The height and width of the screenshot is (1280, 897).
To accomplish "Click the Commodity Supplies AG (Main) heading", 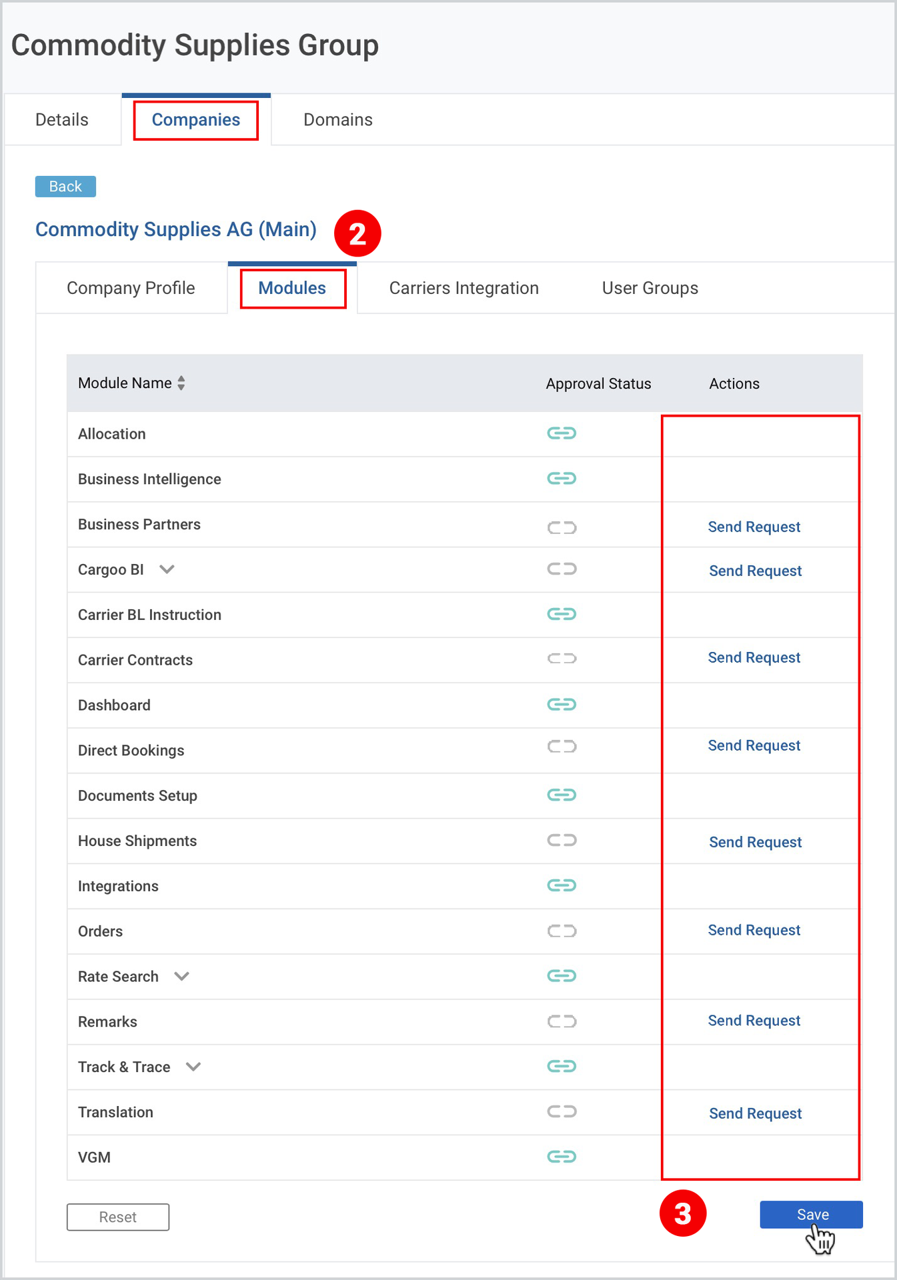I will 176,229.
